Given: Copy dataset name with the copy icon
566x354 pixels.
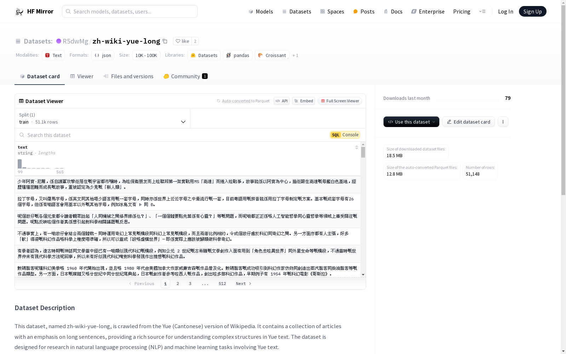Looking at the screenshot, I should coord(165,41).
